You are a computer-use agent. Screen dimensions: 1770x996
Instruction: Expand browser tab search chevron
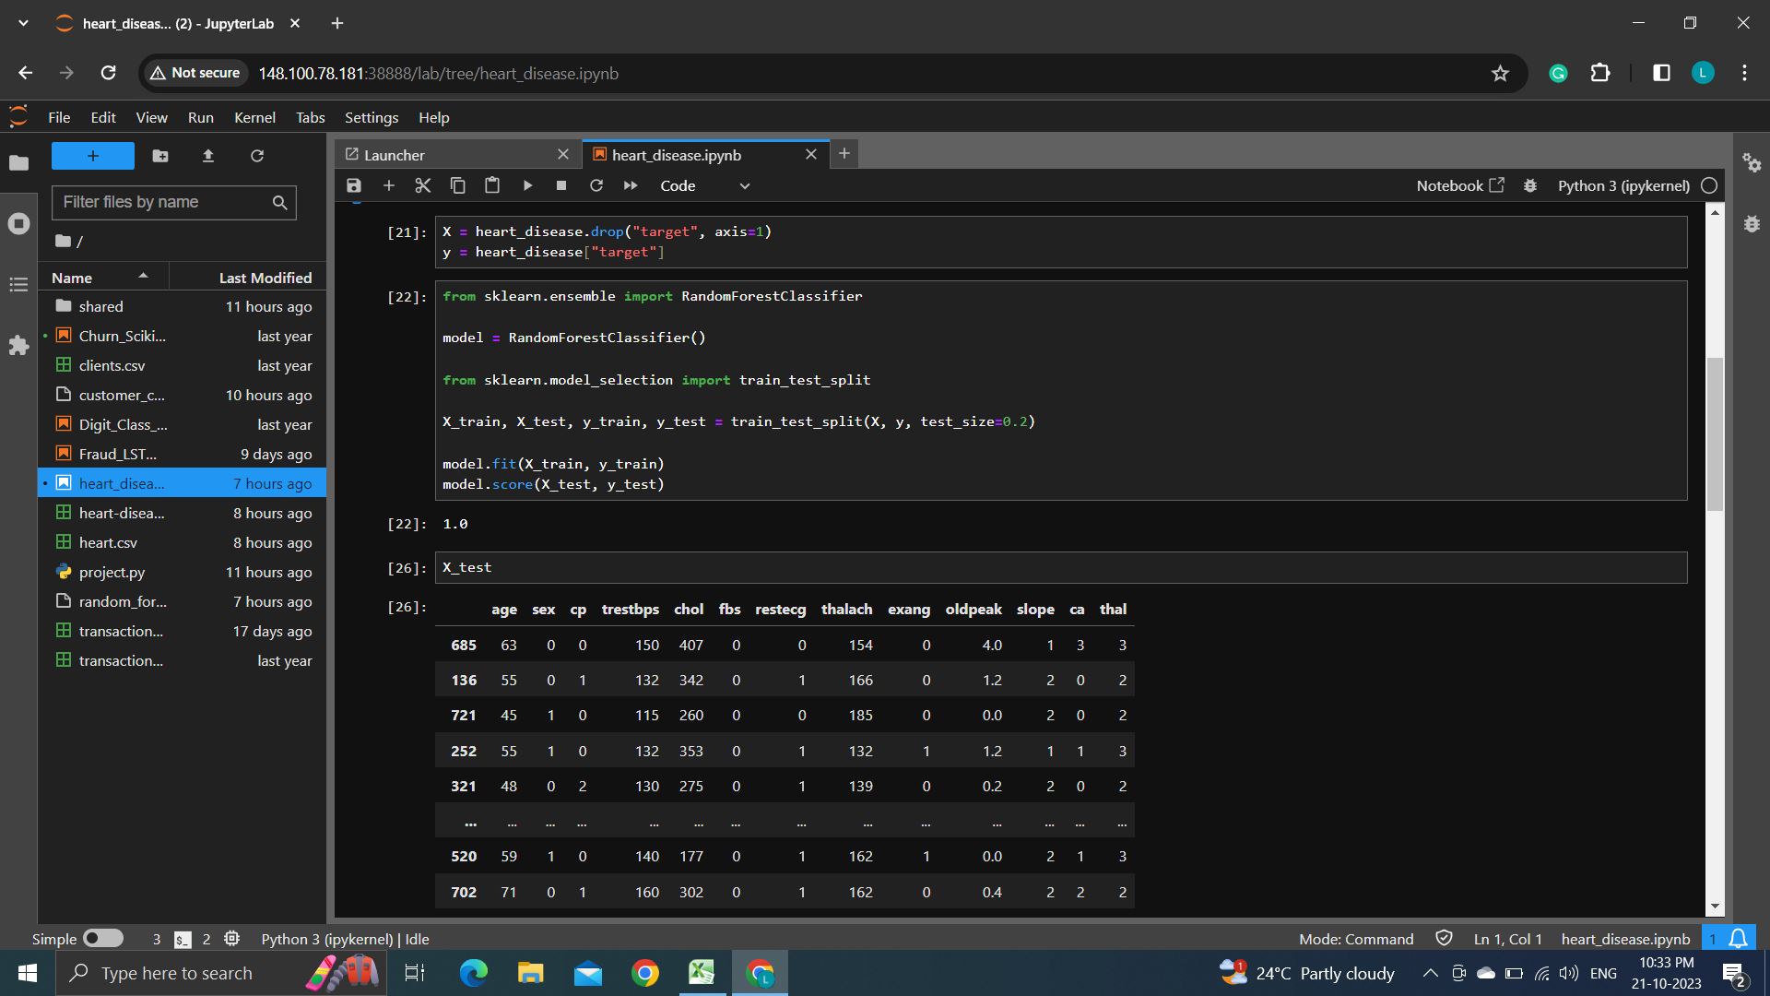[23, 23]
